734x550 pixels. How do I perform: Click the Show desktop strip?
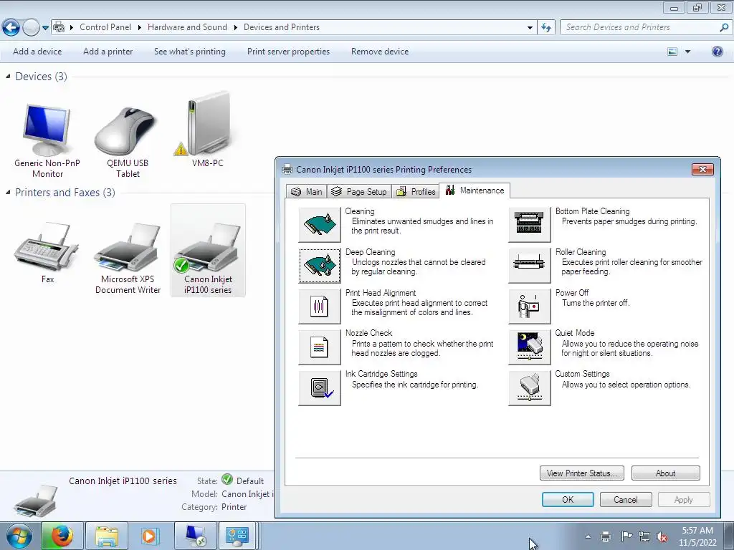(730, 536)
